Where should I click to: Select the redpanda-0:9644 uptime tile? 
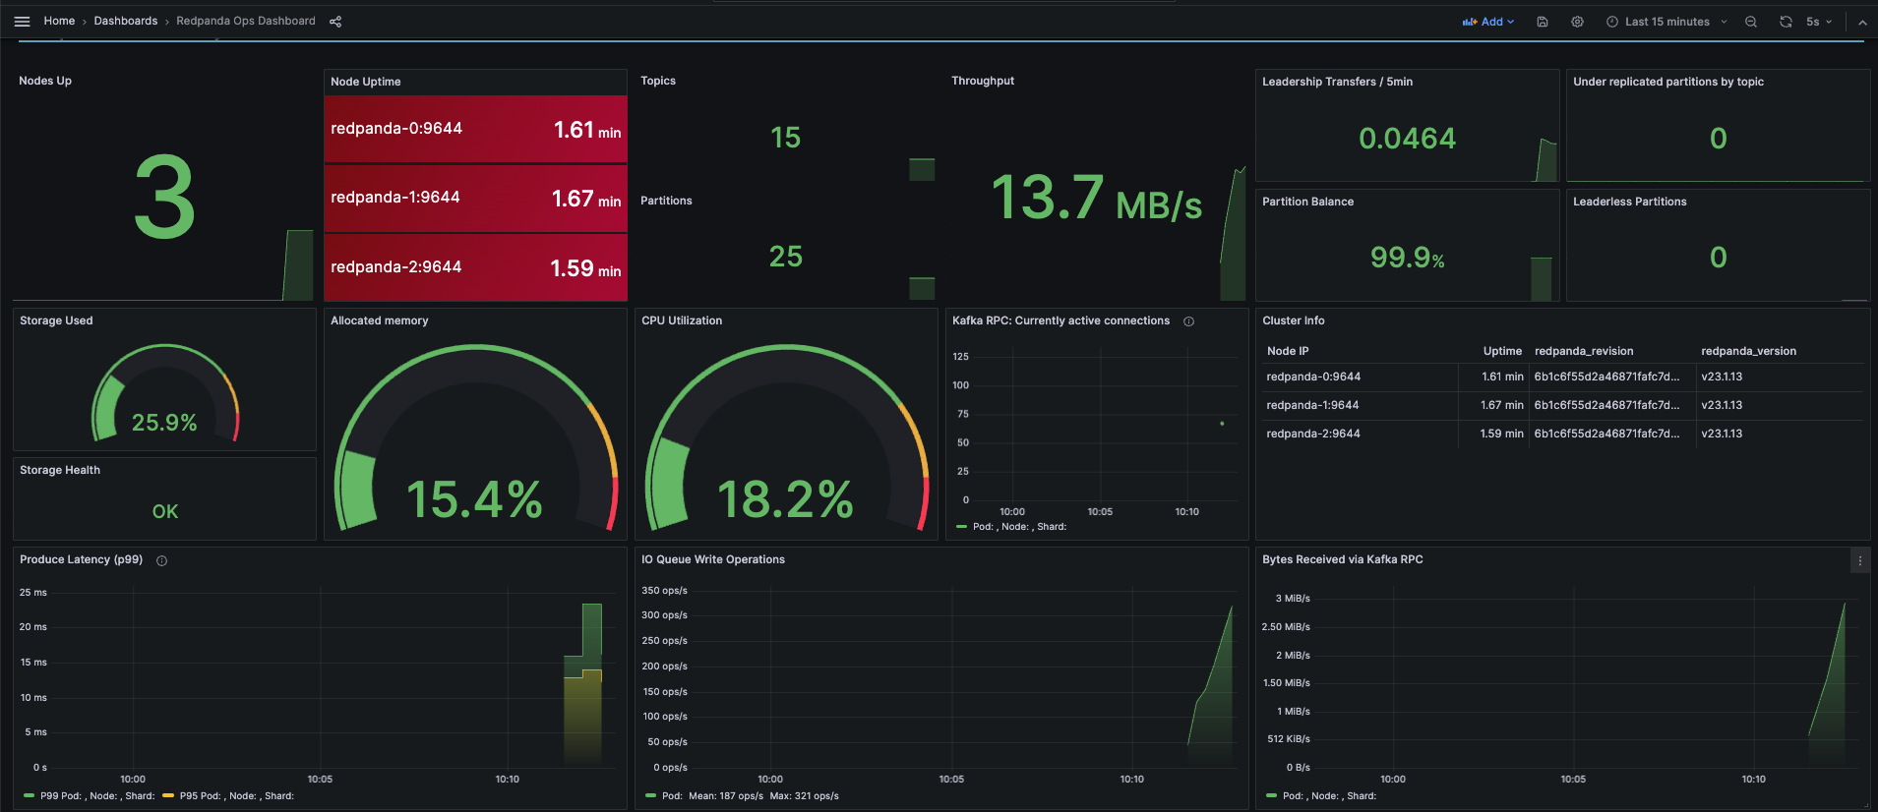[475, 129]
